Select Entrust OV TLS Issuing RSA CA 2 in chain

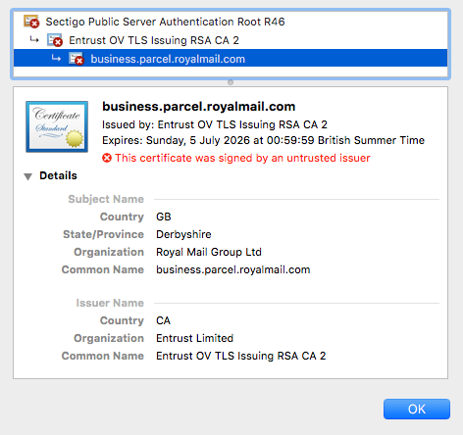(x=154, y=40)
